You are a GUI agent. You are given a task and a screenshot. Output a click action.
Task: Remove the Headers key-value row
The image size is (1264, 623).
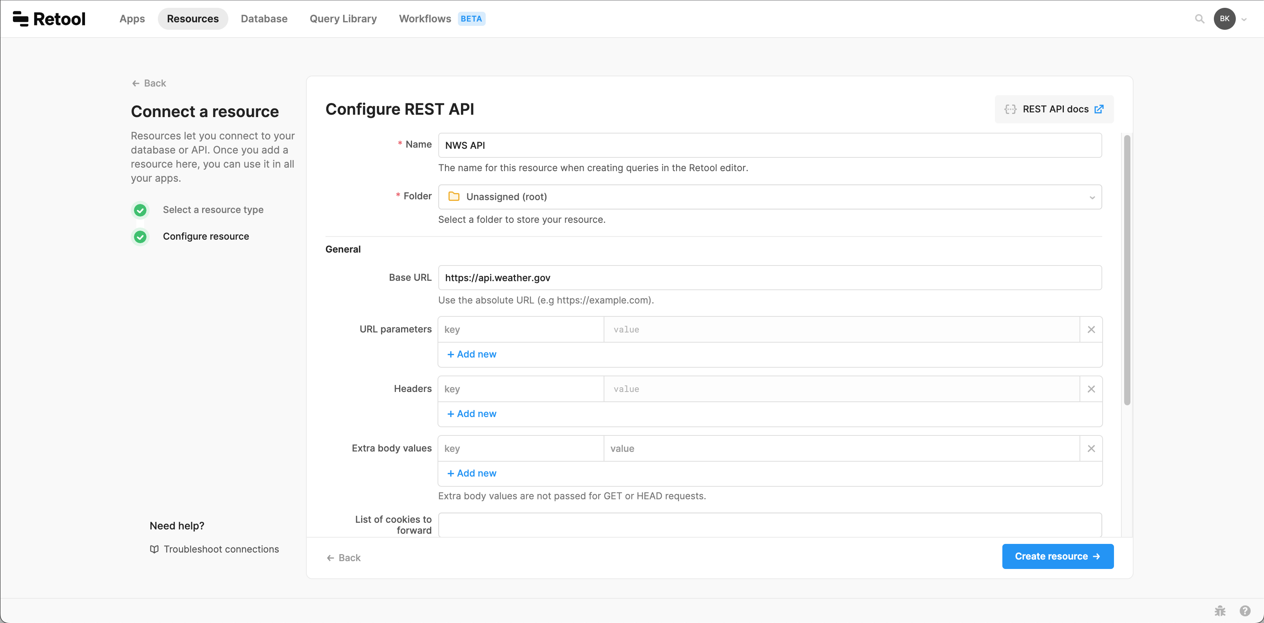[1091, 389]
